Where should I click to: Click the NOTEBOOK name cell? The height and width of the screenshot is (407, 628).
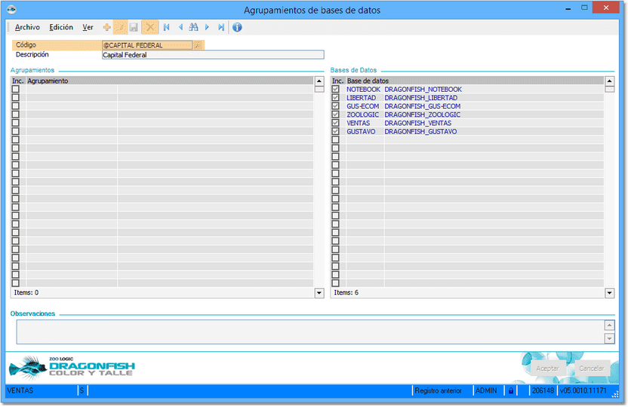coord(363,89)
